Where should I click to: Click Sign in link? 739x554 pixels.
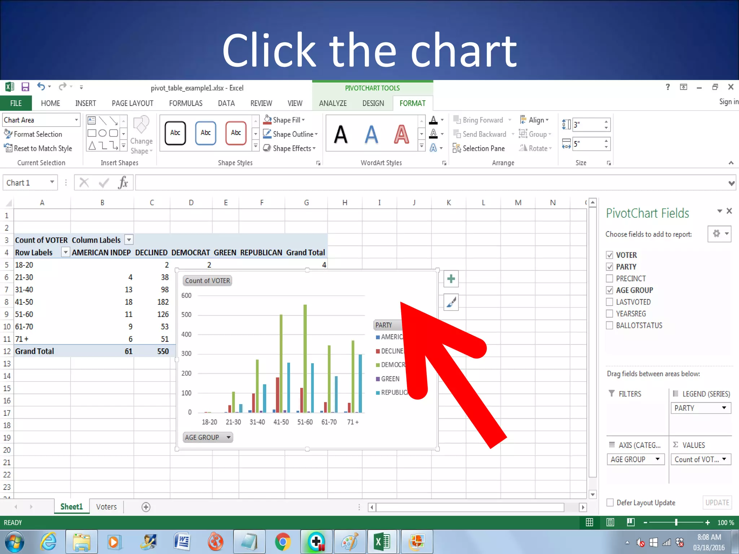729,102
